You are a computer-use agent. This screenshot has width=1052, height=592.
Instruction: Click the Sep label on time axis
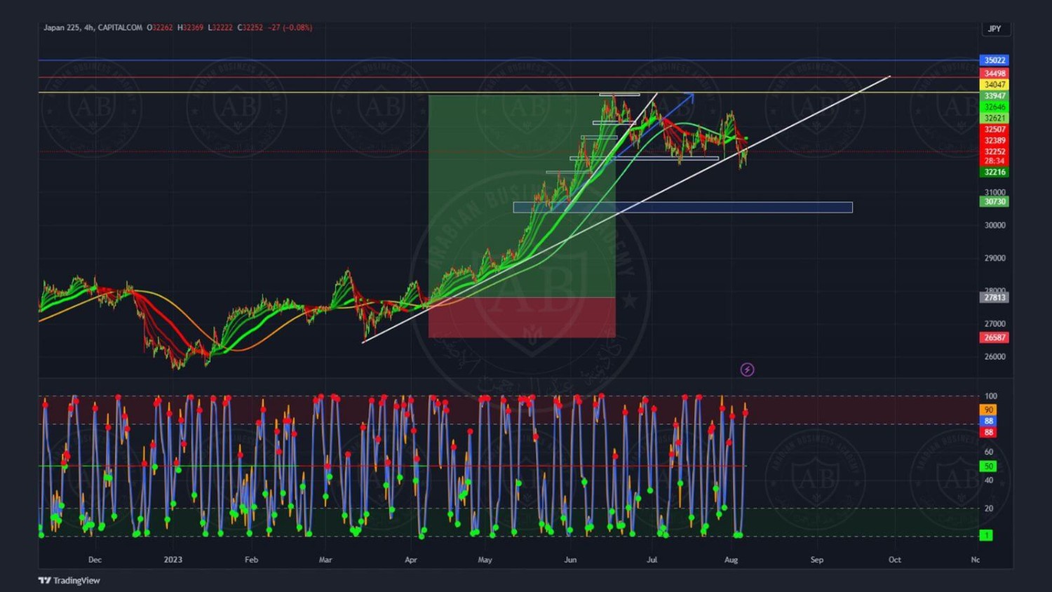(x=816, y=560)
